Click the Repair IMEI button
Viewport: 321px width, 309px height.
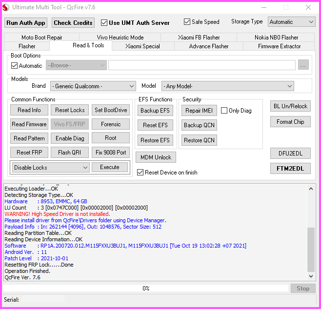coord(199,111)
